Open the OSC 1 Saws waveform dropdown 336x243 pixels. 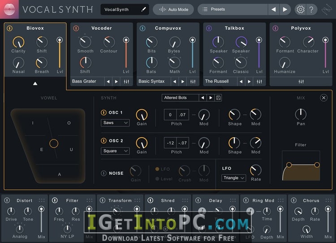pos(115,123)
